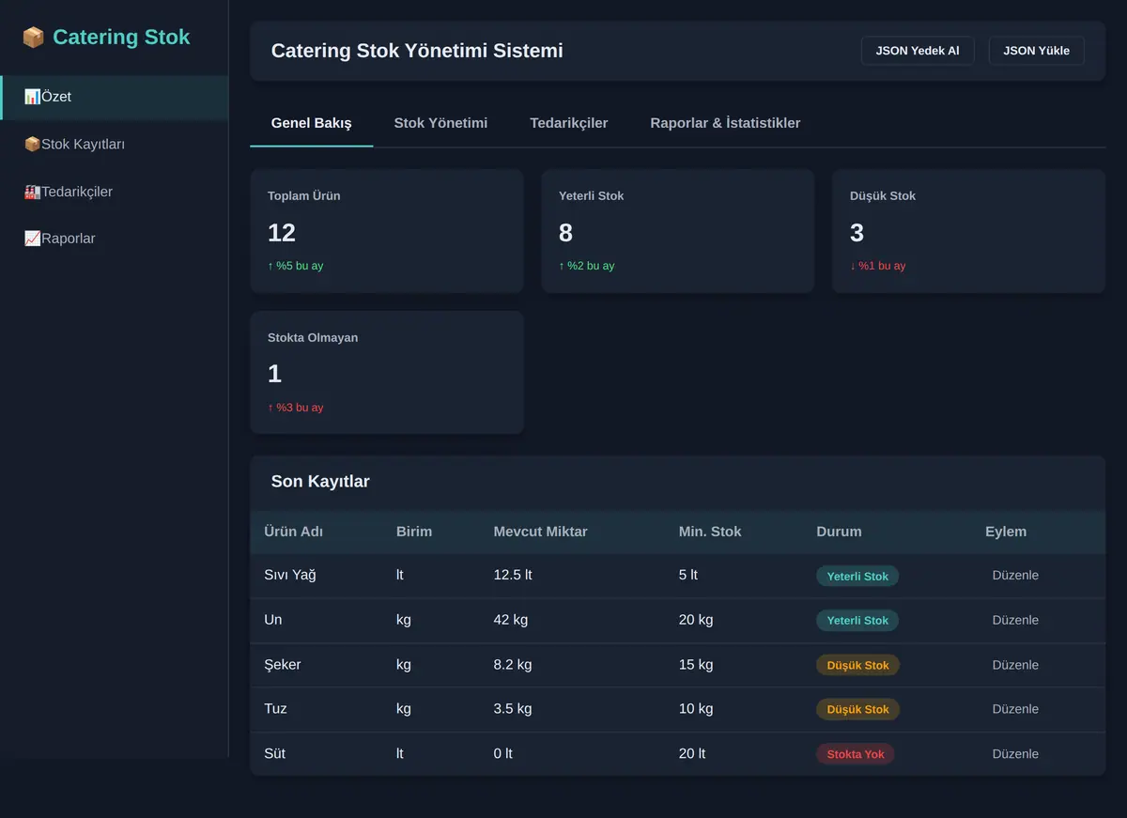This screenshot has width=1127, height=818.
Task: Click the Son Kayıtlar heading
Action: point(320,482)
